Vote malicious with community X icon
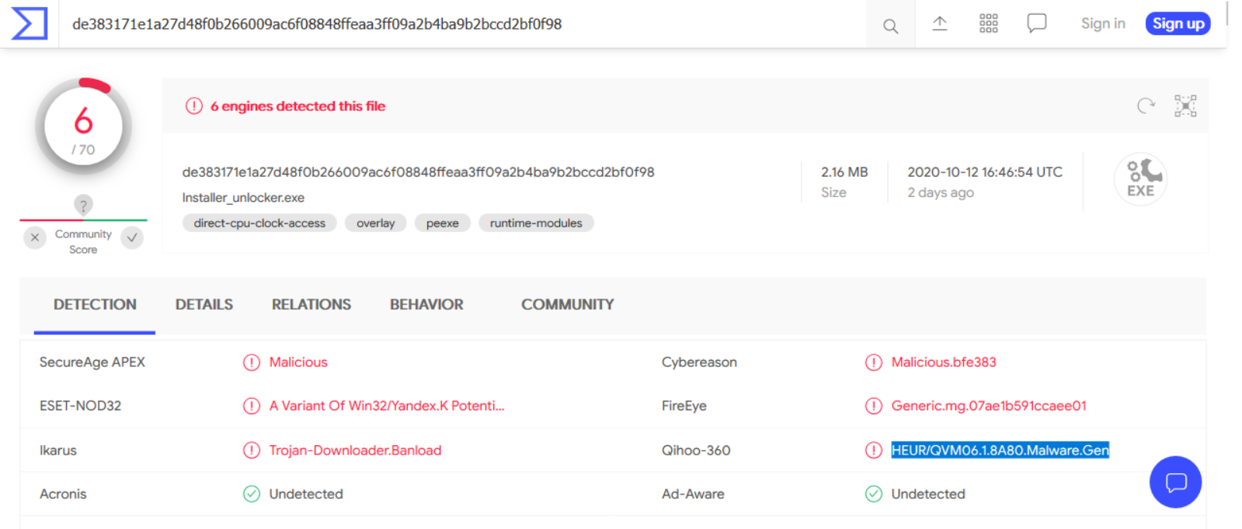The image size is (1242, 529). [x=35, y=237]
